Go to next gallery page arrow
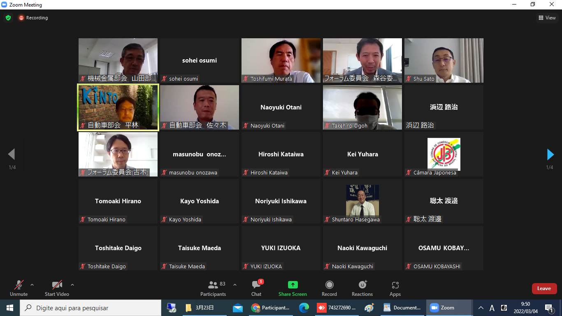Viewport: 562px width, 316px height. pyautogui.click(x=550, y=154)
